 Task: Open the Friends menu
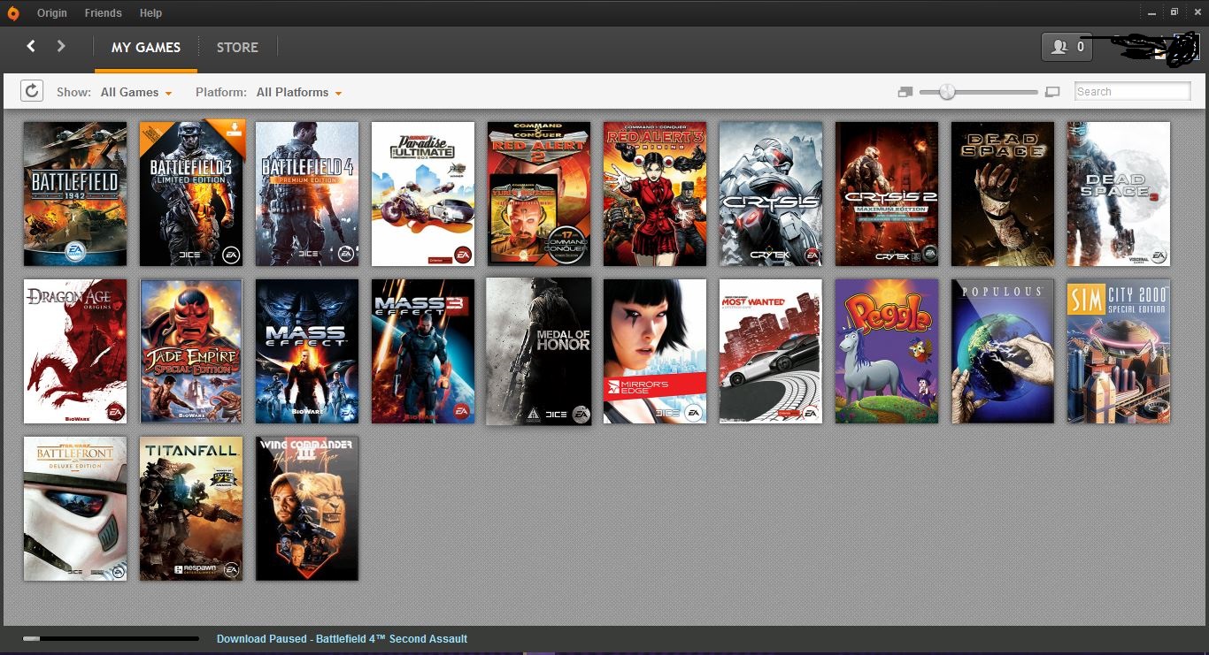[103, 13]
